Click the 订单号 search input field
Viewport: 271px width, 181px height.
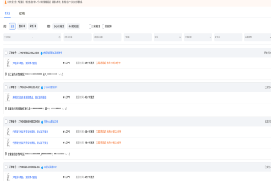(x=137, y=37)
